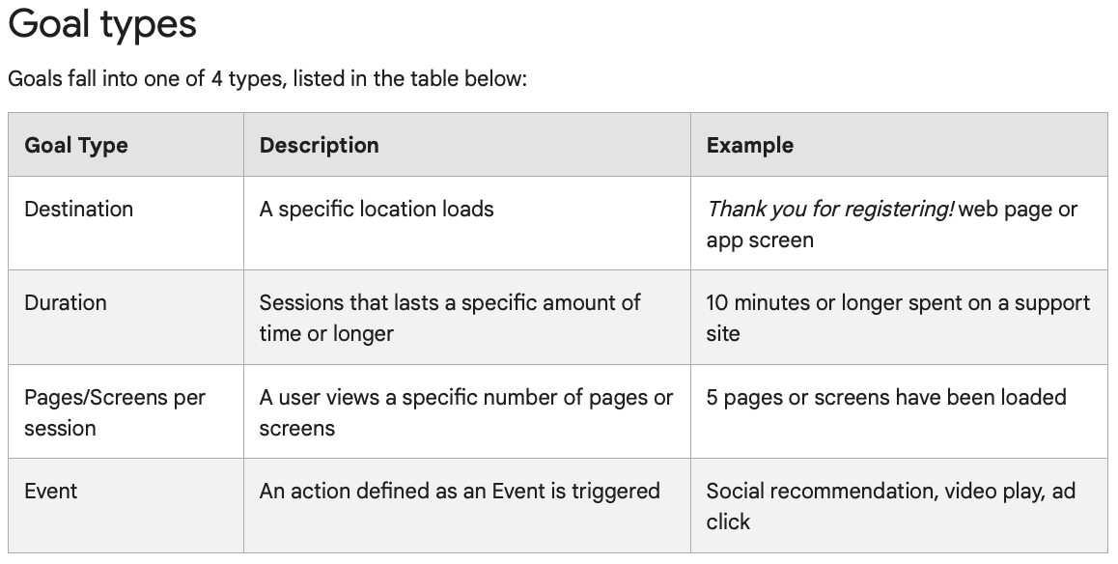Click 'click' word in Event example cell
Viewport: 1118px width, 564px height.
[x=728, y=522]
